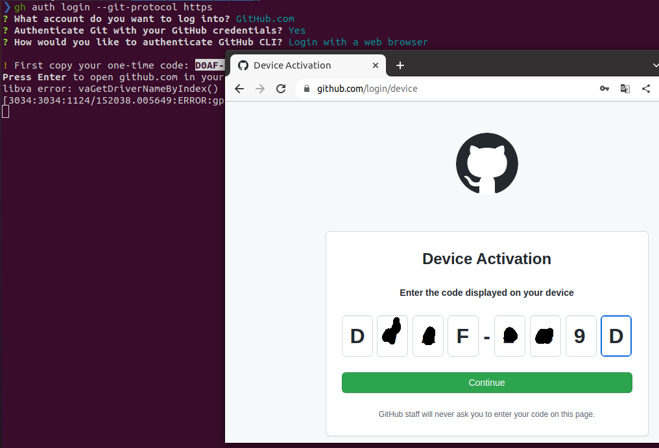The width and height of the screenshot is (659, 448).
Task: Click the second code input box
Action: [x=392, y=336]
